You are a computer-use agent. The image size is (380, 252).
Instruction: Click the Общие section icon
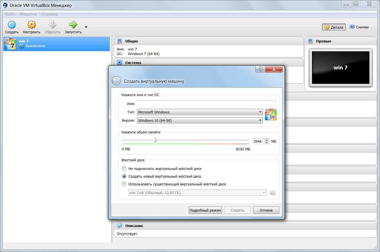(120, 41)
